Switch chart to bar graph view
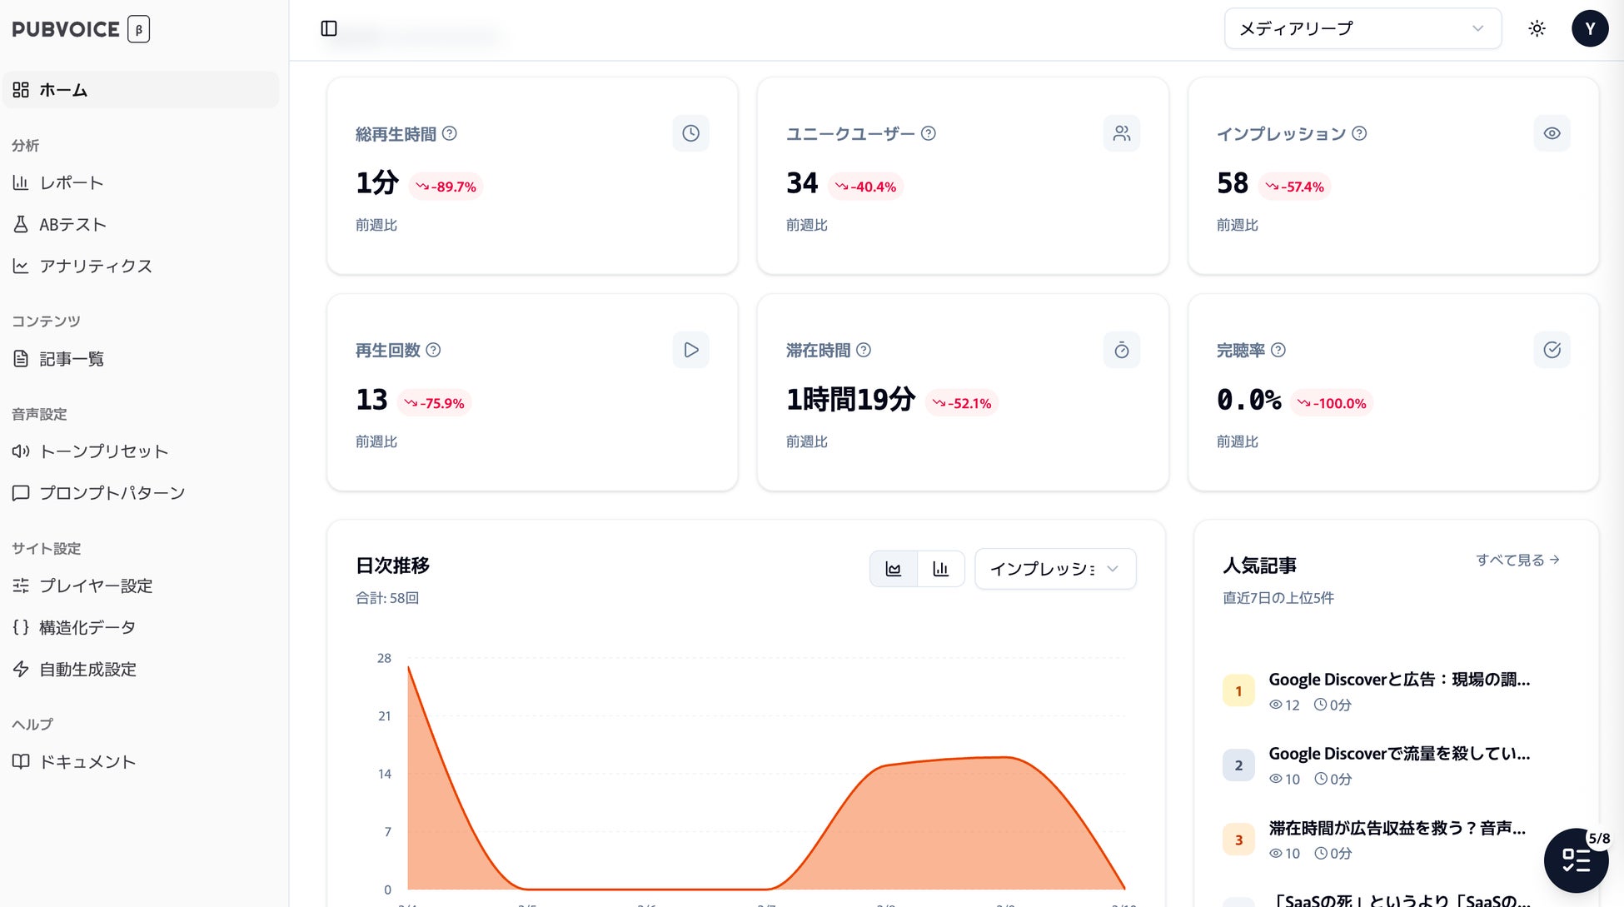The height and width of the screenshot is (907, 1624). pos(940,569)
